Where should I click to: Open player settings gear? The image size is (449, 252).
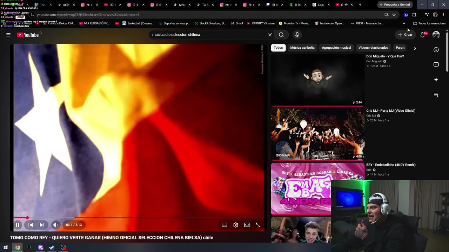point(236,225)
